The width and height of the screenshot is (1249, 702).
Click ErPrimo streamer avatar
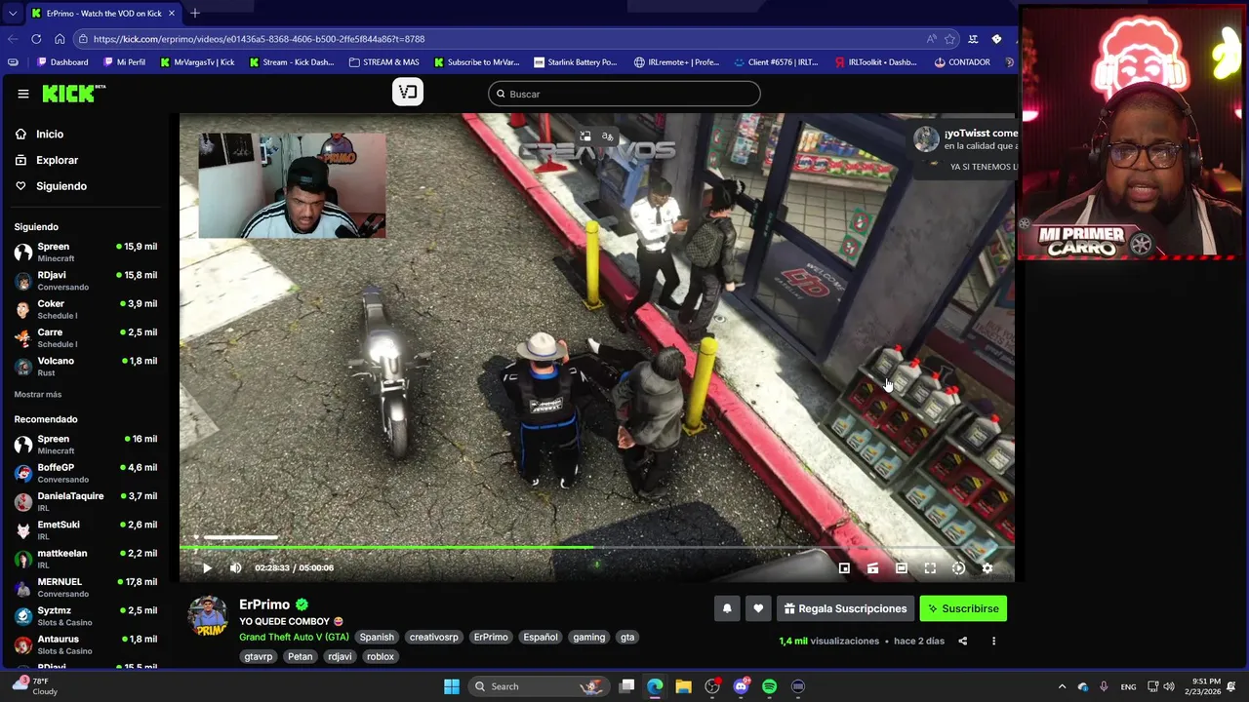point(208,616)
